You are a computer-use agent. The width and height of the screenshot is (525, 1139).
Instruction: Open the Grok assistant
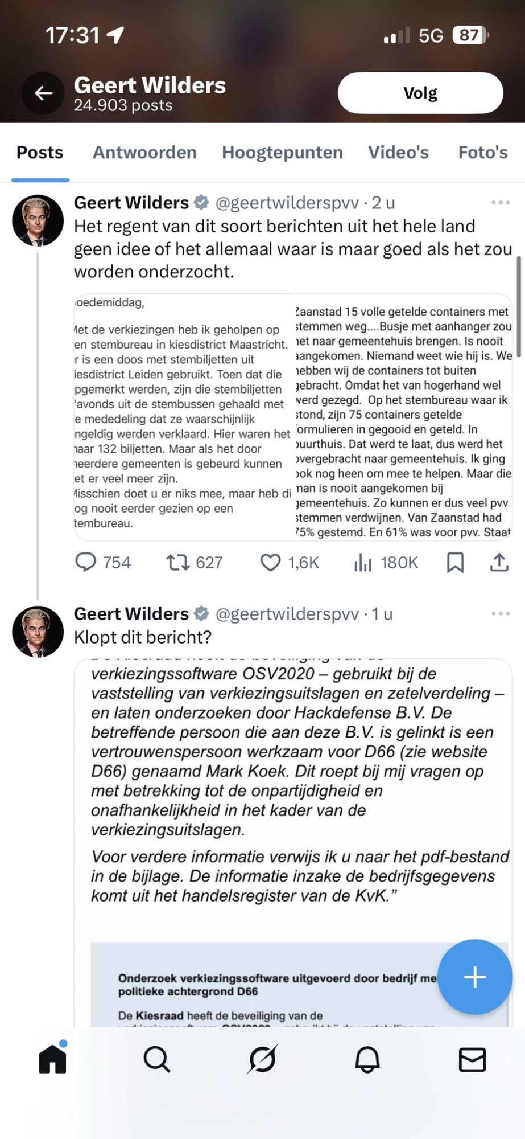click(x=262, y=1060)
